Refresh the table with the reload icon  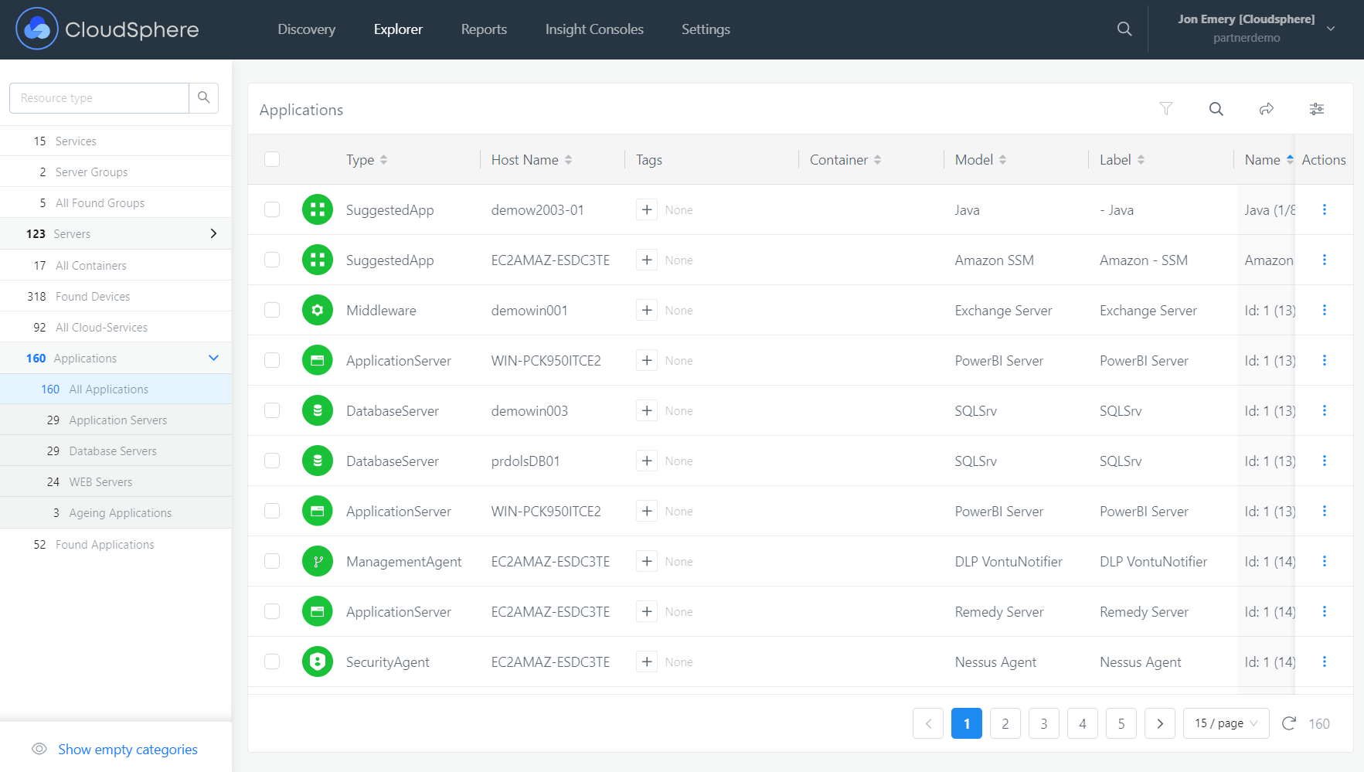pos(1289,723)
